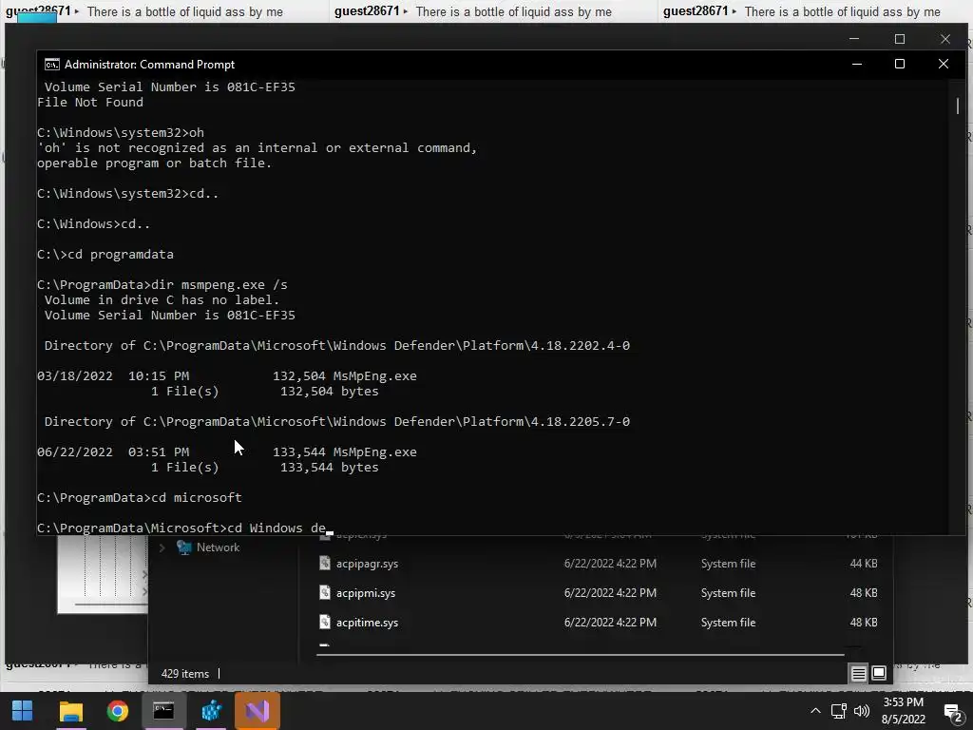
Task: Switch Explorer to large icons view
Action: (879, 673)
